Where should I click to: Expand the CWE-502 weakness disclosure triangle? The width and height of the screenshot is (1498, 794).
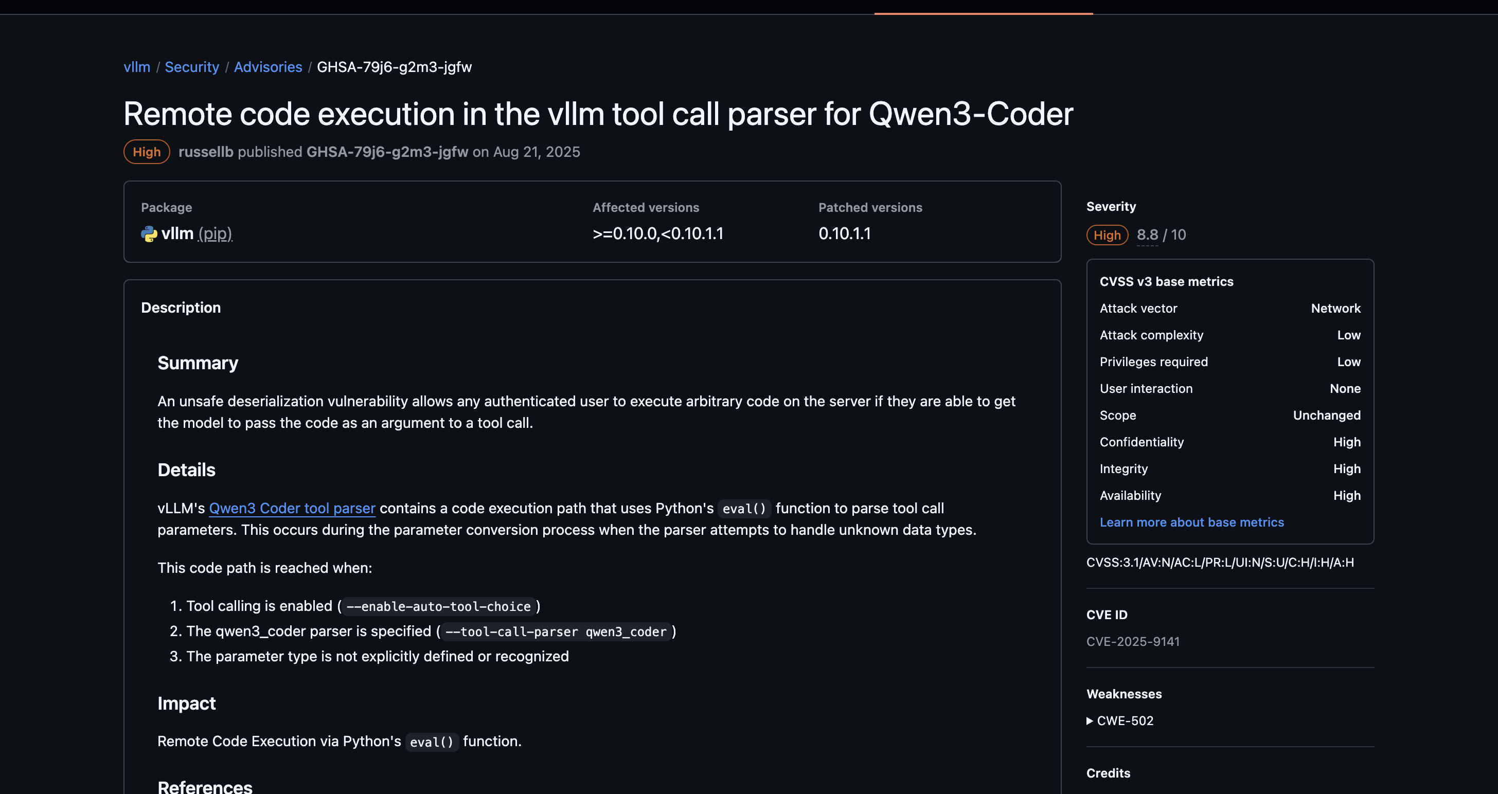tap(1090, 721)
